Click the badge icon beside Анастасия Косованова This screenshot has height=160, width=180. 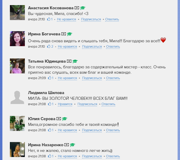[77, 8]
